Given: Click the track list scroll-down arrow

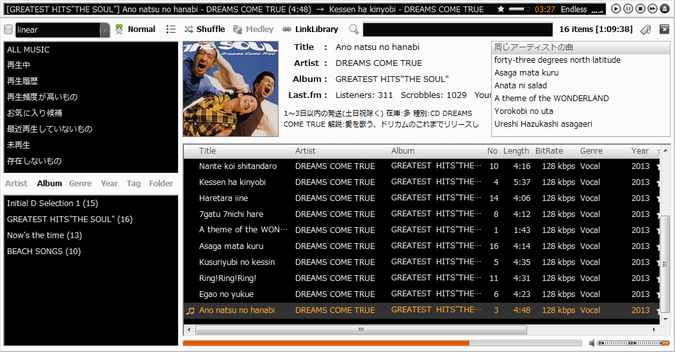Looking at the screenshot, I should point(665,319).
